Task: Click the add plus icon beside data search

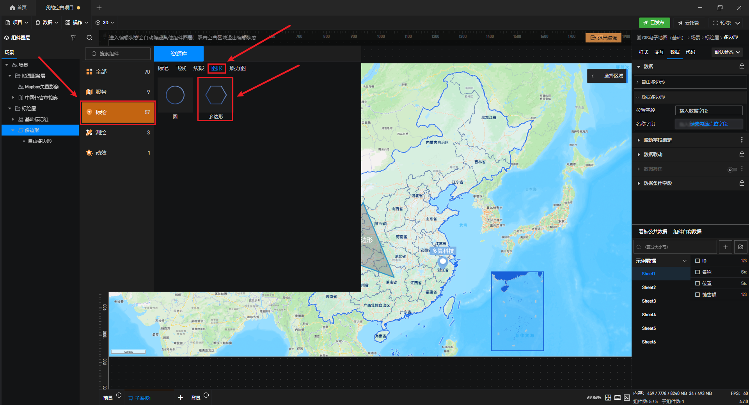Action: pos(725,247)
